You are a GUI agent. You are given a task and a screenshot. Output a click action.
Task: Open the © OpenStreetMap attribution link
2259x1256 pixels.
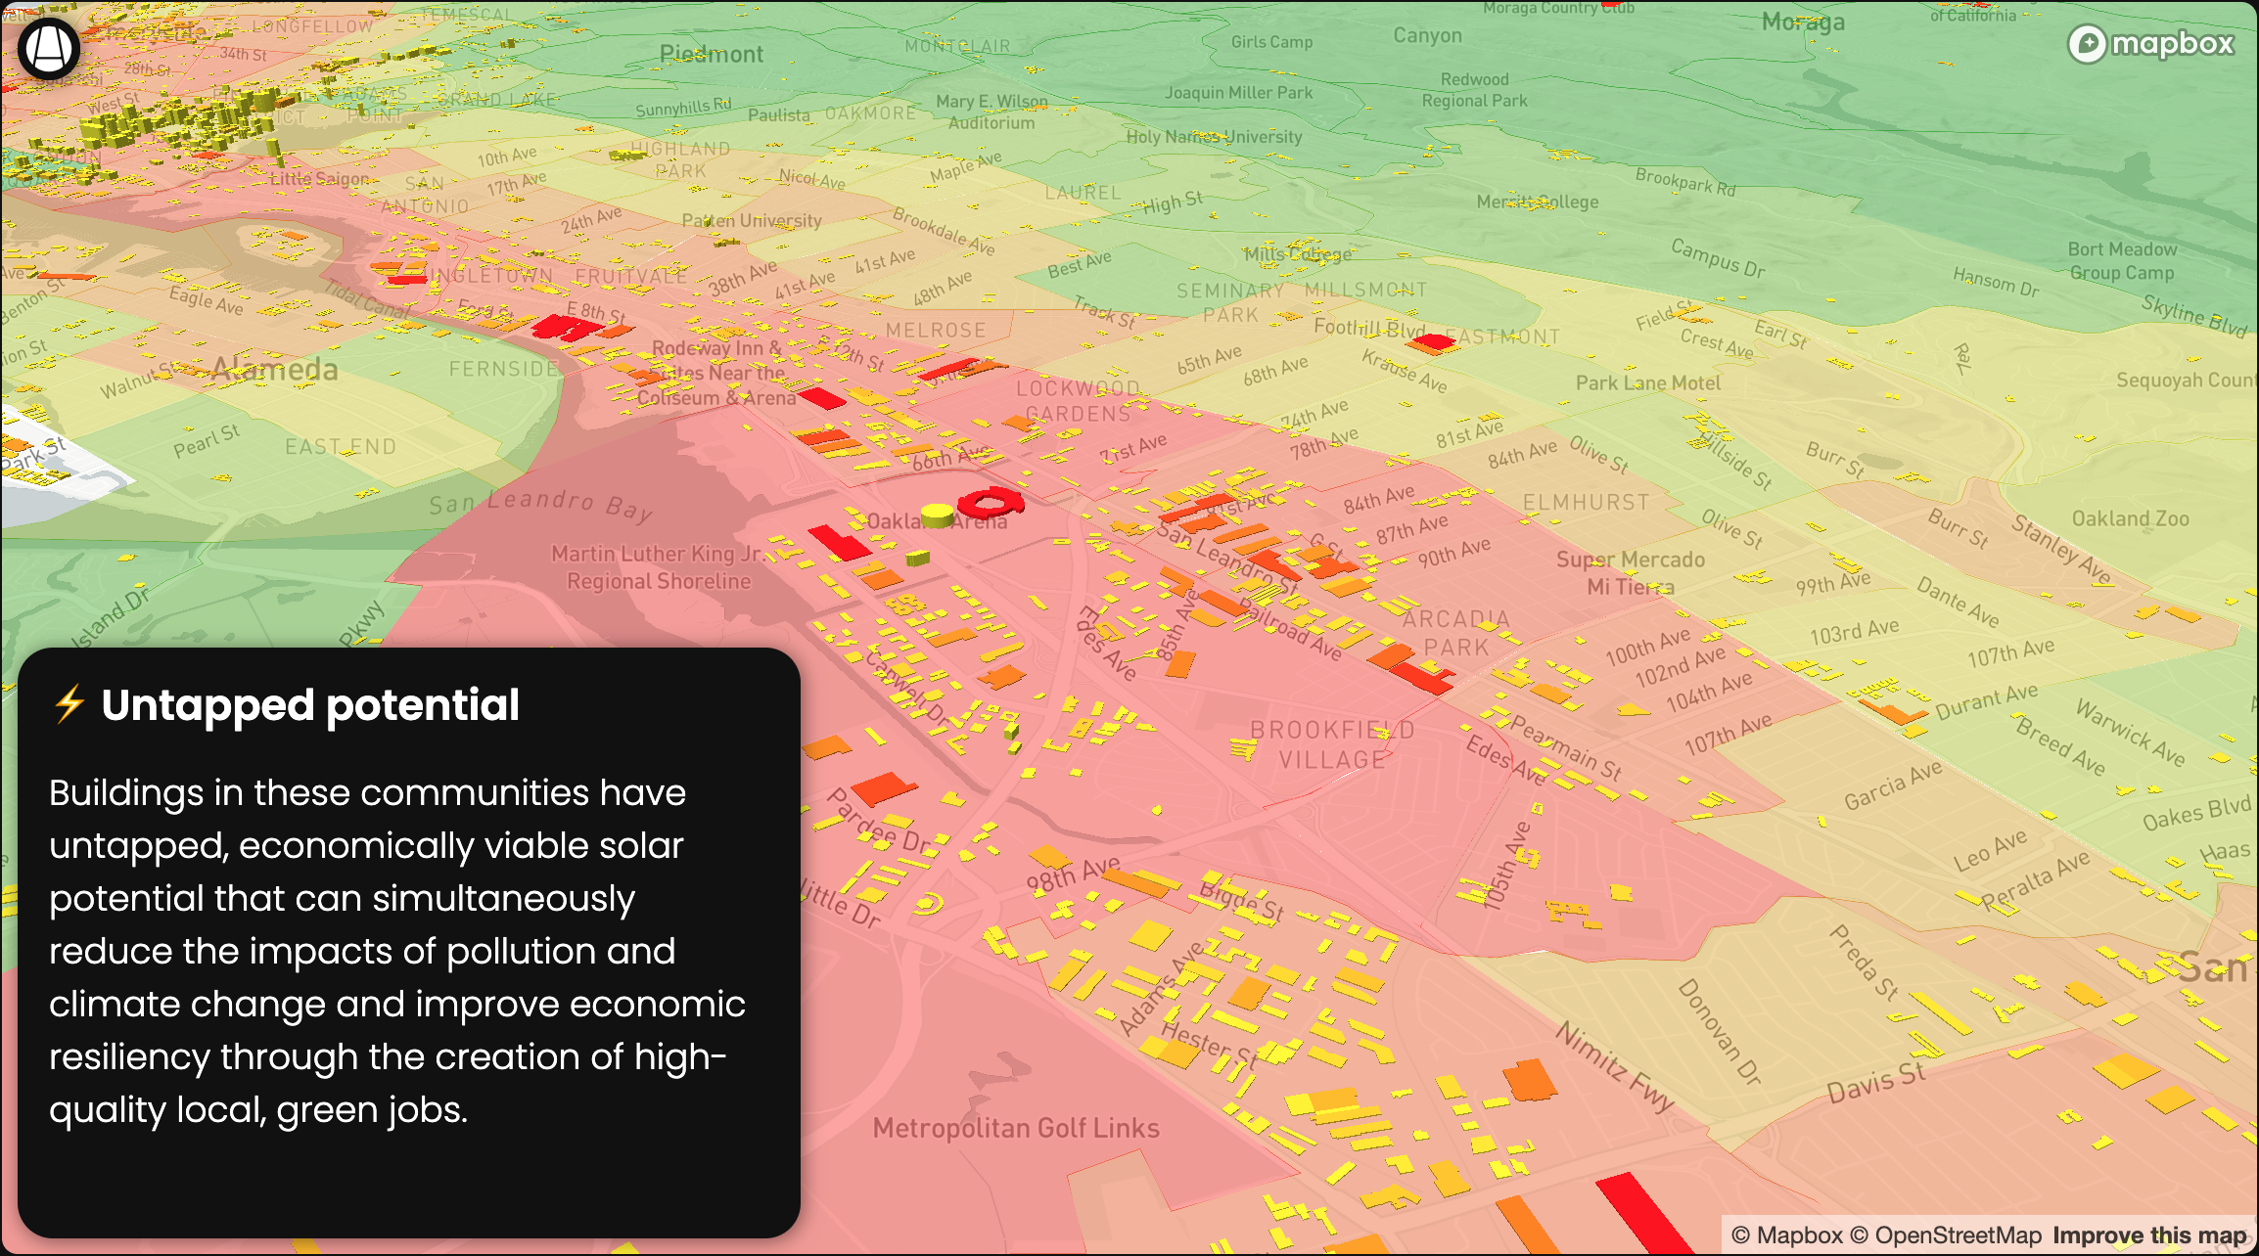click(x=1946, y=1235)
